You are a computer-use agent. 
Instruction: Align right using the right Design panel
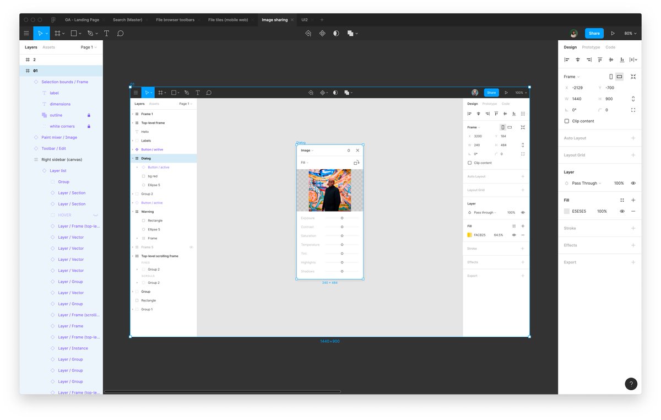(589, 60)
